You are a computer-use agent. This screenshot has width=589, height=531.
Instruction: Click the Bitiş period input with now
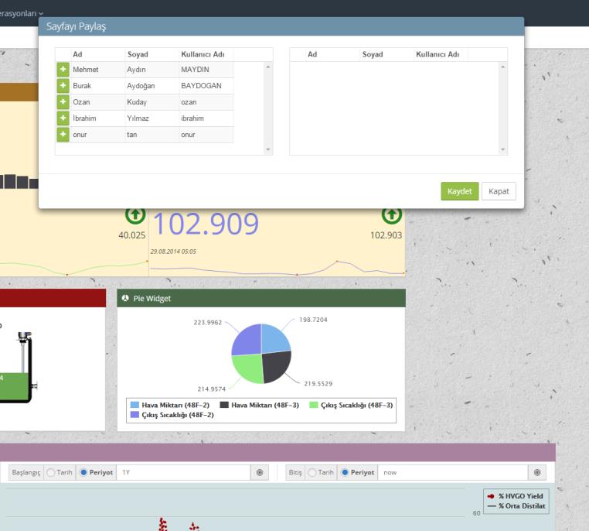[453, 472]
